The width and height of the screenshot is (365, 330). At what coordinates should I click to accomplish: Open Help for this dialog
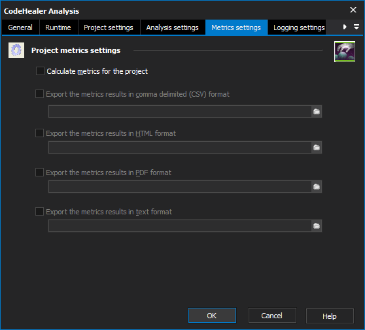pos(330,316)
